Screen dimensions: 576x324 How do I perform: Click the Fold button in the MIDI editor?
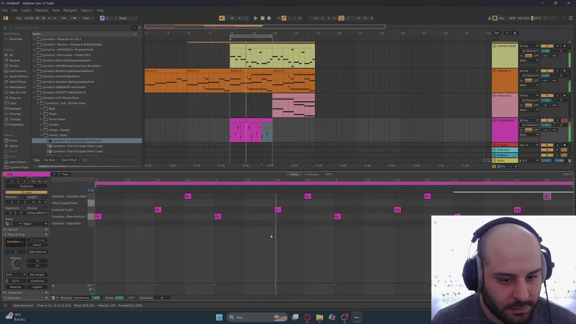point(65,174)
